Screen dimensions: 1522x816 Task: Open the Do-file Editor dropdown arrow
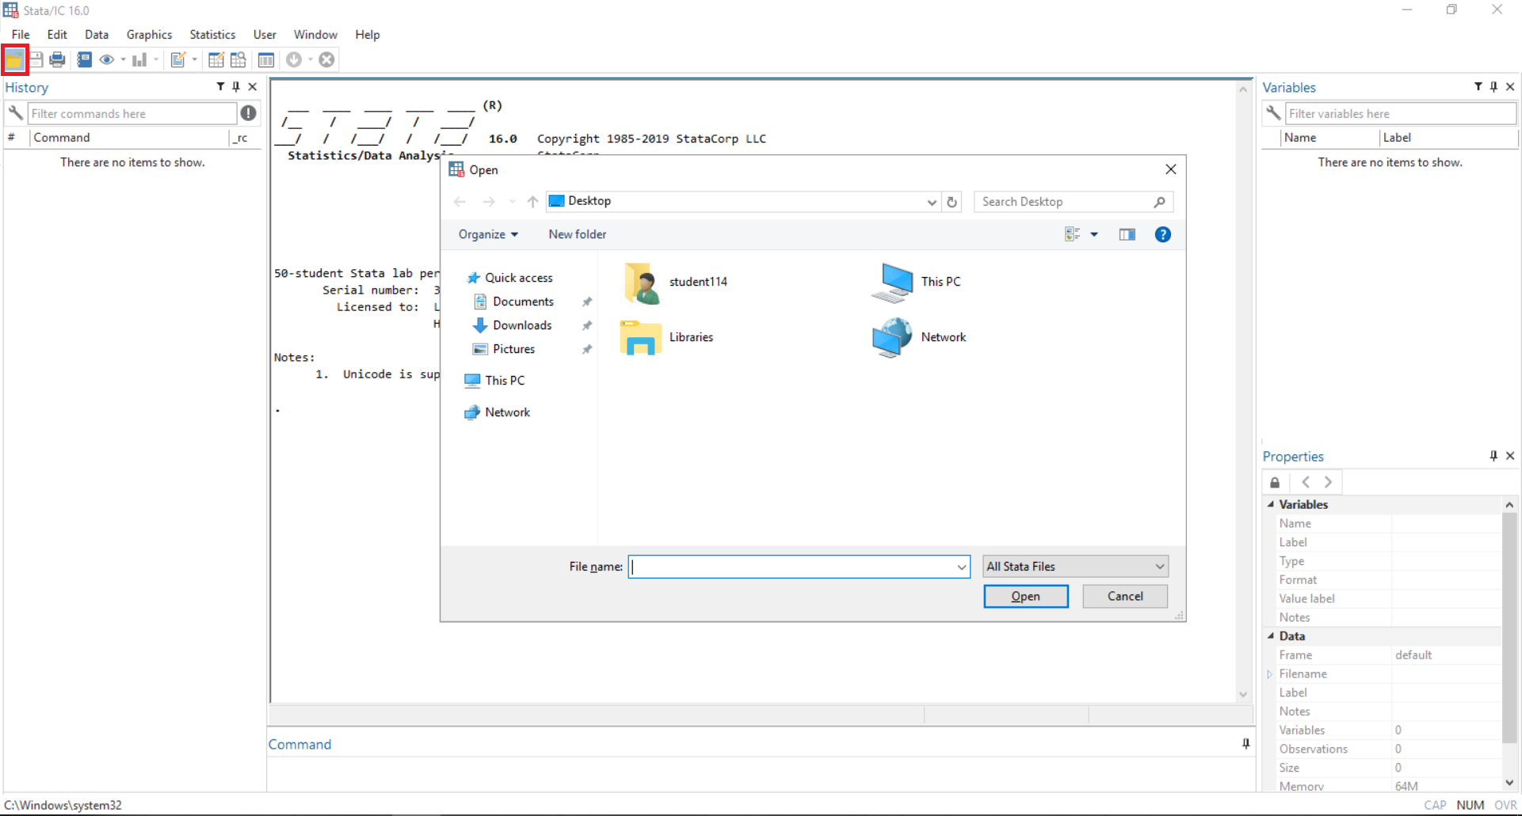point(195,59)
